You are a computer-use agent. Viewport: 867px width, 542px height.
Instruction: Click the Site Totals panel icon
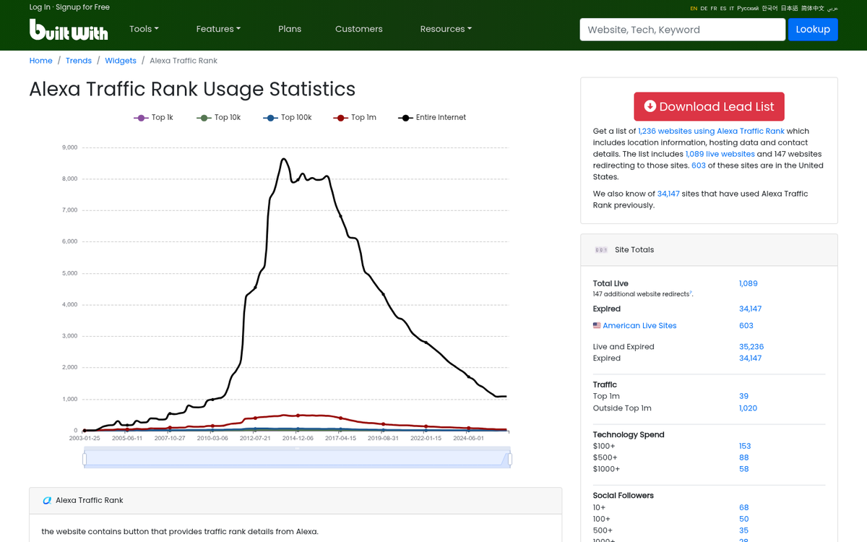click(x=601, y=249)
